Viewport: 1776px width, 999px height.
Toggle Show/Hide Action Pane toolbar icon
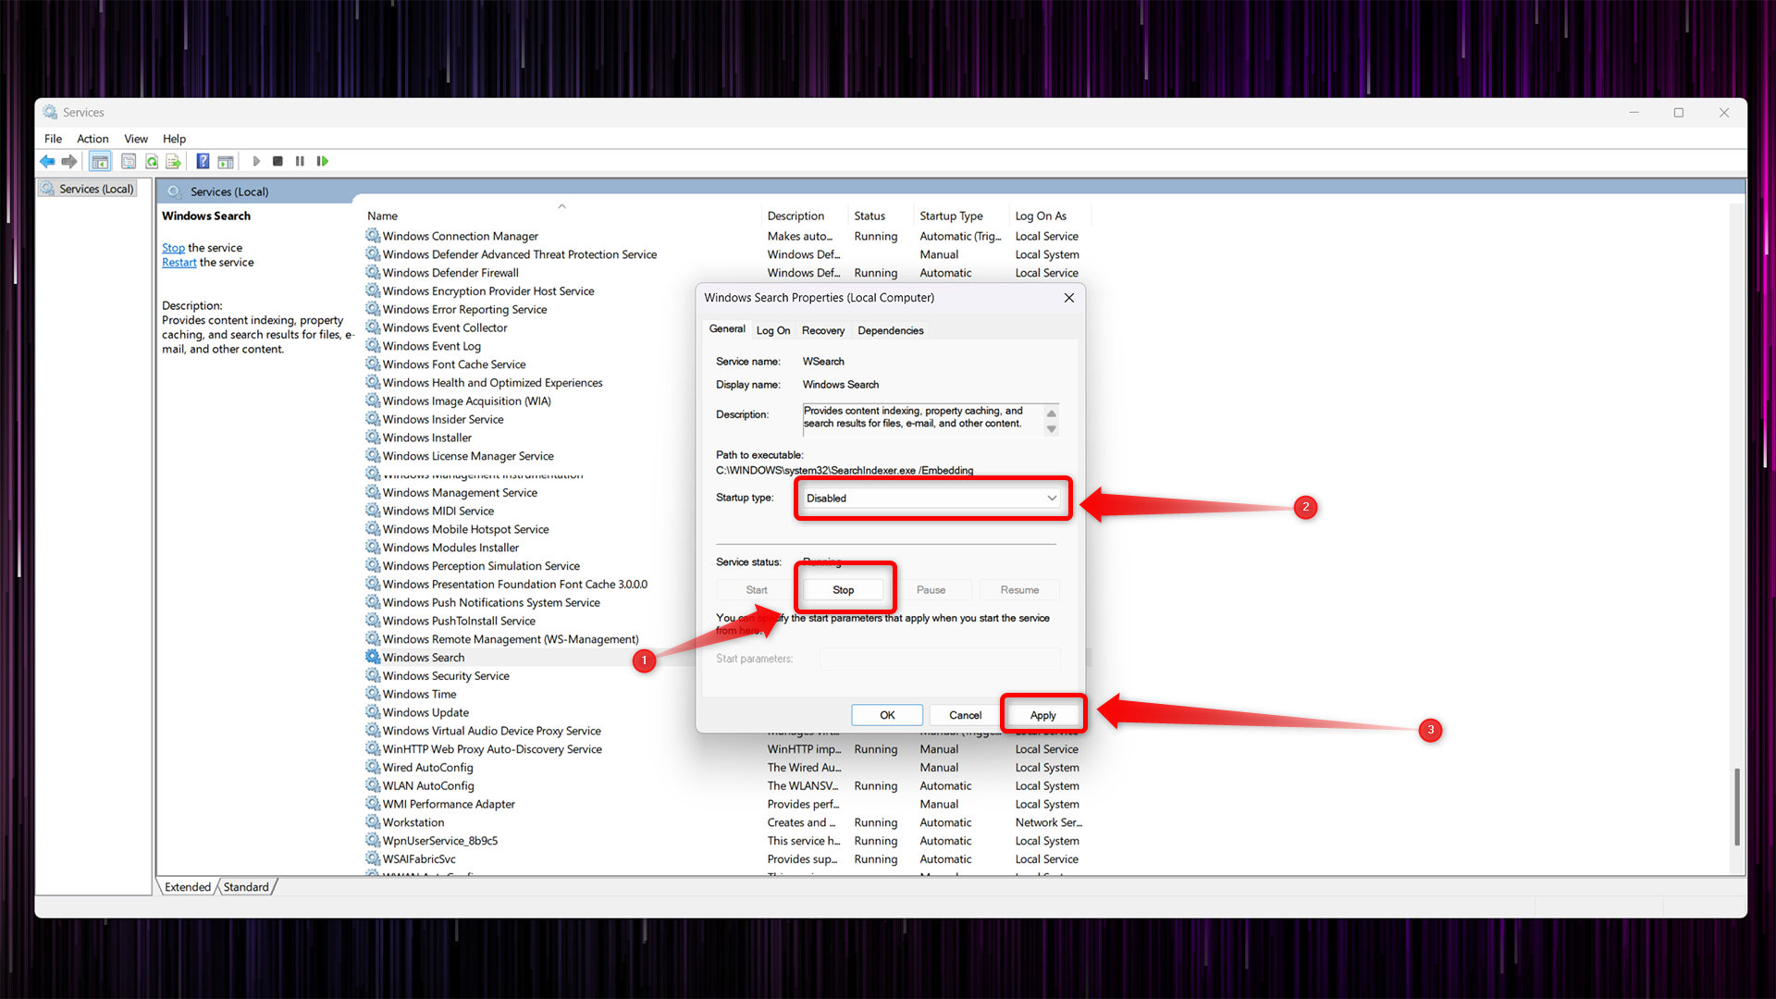point(226,161)
